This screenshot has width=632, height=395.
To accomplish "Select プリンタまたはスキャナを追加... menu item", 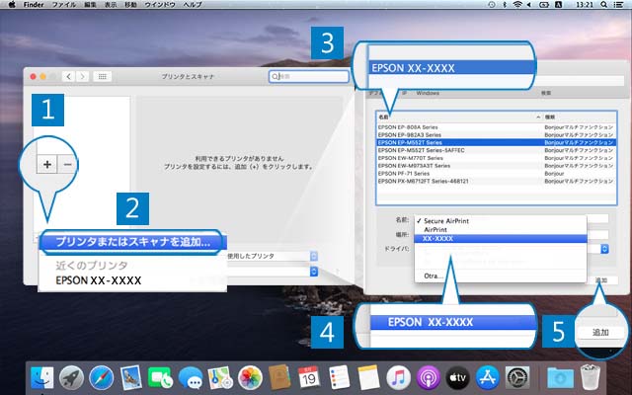I will pos(133,242).
